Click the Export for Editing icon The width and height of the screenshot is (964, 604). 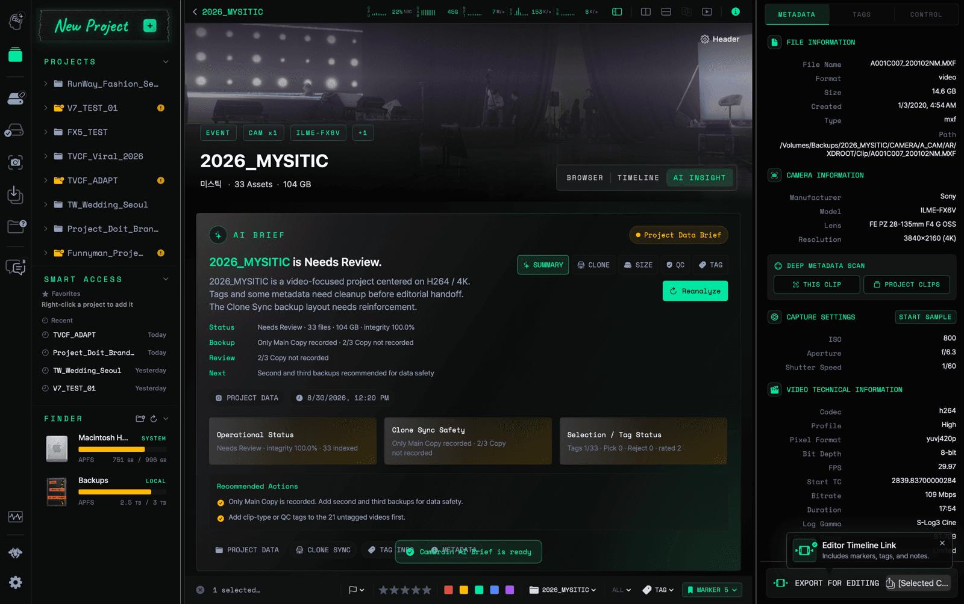[x=781, y=583]
